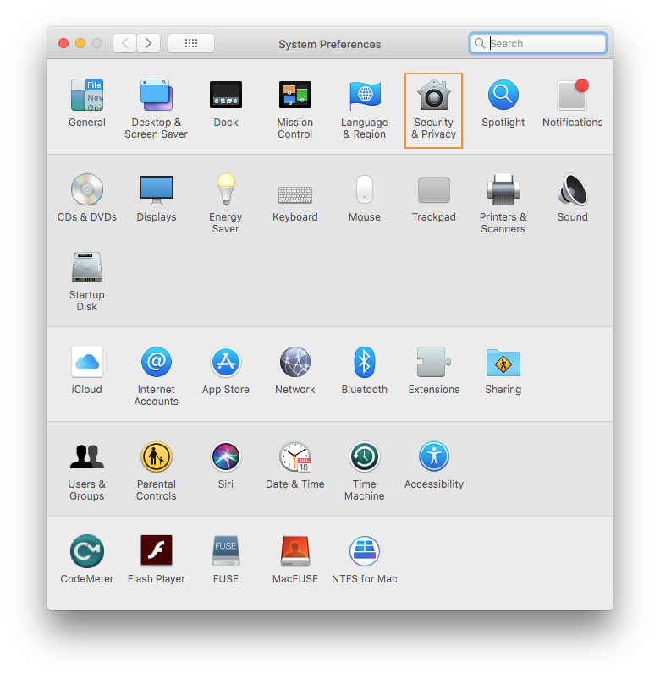The image size is (660, 678).
Task: Focus the Search field
Action: pos(538,43)
